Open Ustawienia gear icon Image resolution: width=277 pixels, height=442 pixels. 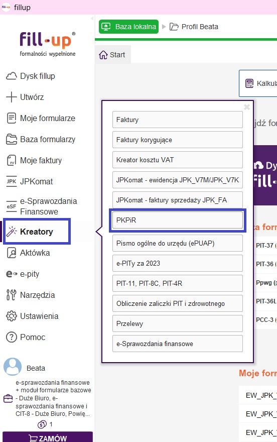[11, 316]
